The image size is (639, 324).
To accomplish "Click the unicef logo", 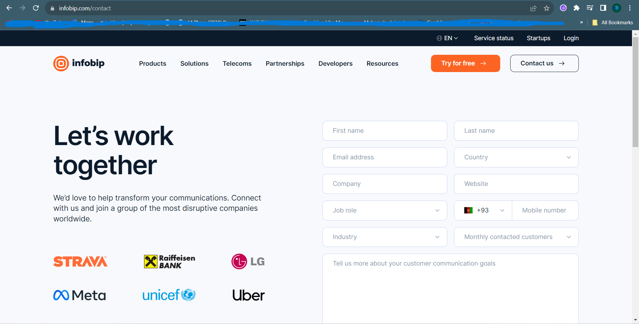I will (x=169, y=295).
